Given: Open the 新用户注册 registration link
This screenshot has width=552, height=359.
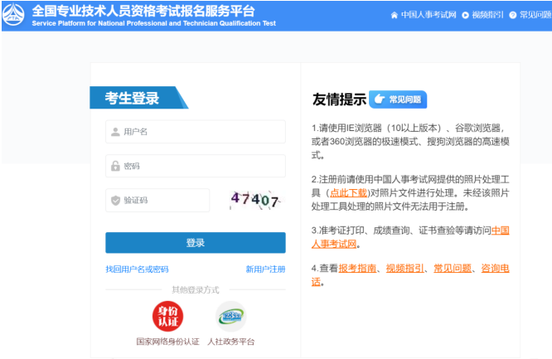Looking at the screenshot, I should click(265, 269).
